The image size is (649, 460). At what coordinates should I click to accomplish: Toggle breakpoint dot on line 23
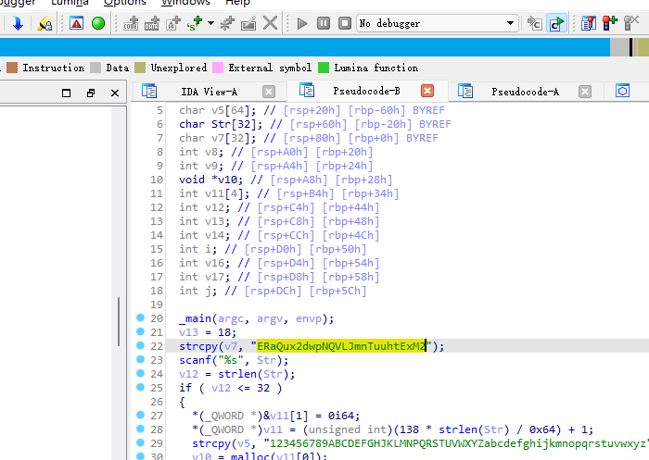[140, 359]
